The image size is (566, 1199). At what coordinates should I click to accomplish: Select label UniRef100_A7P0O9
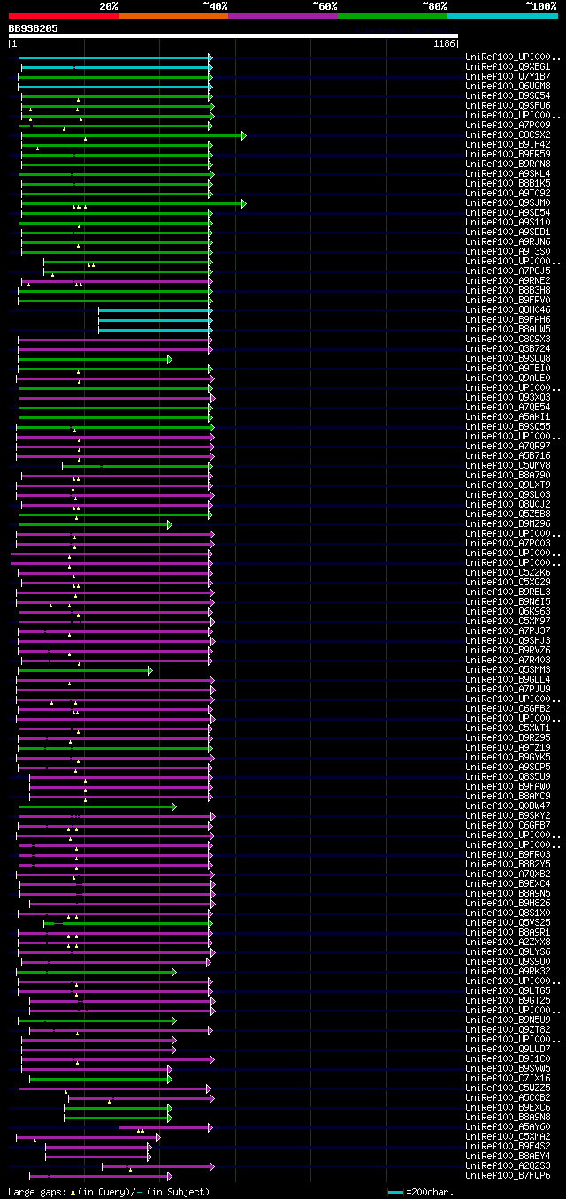508,126
